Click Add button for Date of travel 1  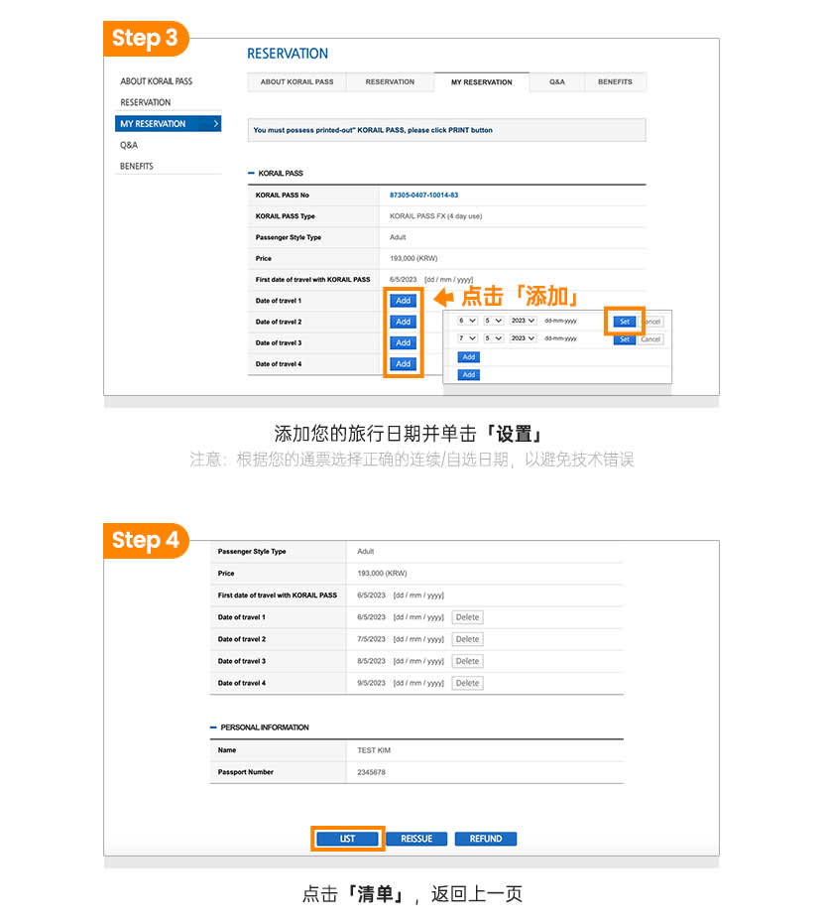(403, 301)
